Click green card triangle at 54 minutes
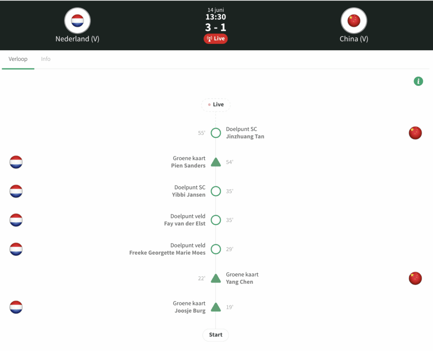 click(x=216, y=162)
